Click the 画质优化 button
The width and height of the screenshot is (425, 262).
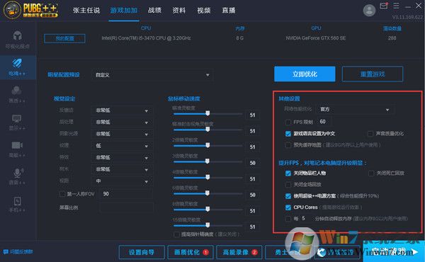coord(191,252)
